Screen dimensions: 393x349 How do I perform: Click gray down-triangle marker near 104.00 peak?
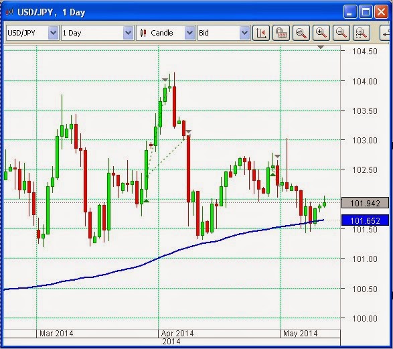coord(165,80)
